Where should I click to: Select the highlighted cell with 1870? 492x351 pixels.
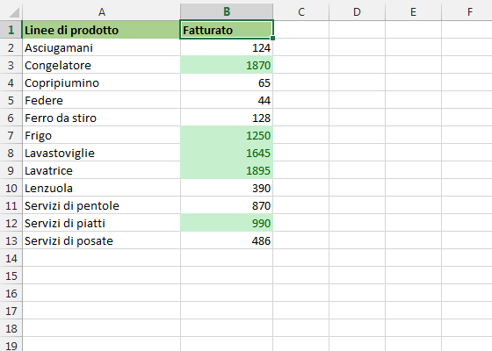point(227,65)
